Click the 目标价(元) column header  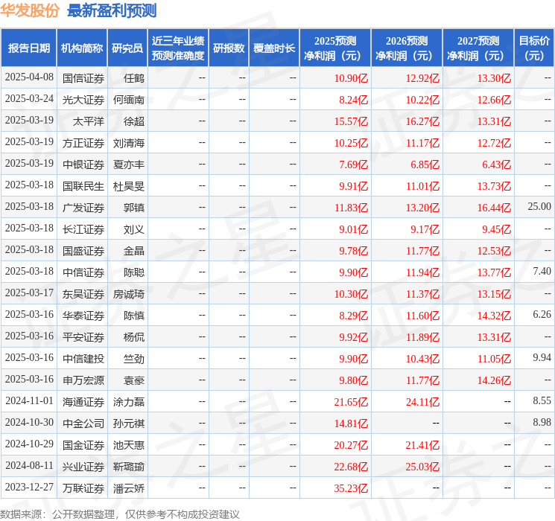(x=534, y=48)
